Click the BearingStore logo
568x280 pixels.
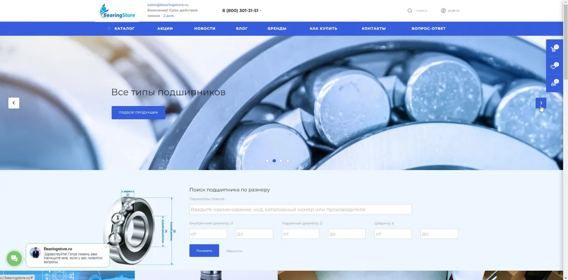point(117,11)
